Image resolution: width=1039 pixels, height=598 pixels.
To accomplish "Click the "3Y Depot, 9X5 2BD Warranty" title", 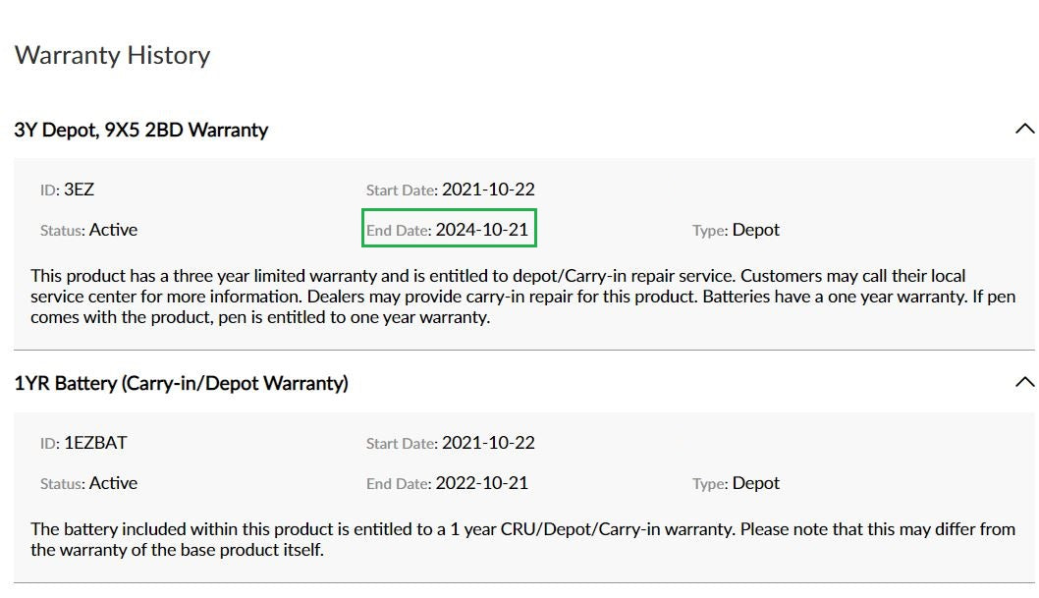I will tap(141, 130).
